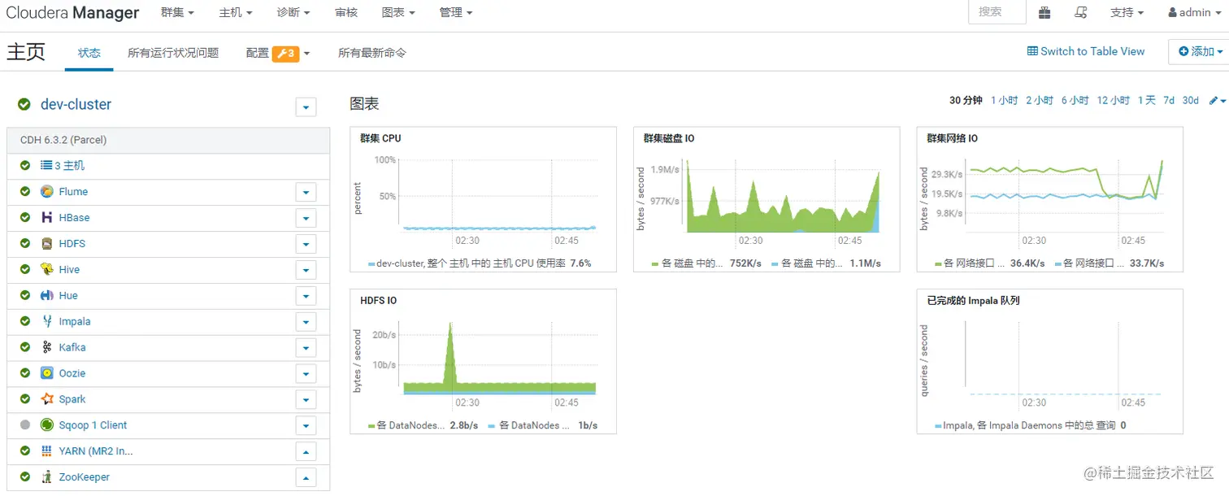Open the 主机 hosts menu
The width and height of the screenshot is (1229, 496).
[236, 12]
